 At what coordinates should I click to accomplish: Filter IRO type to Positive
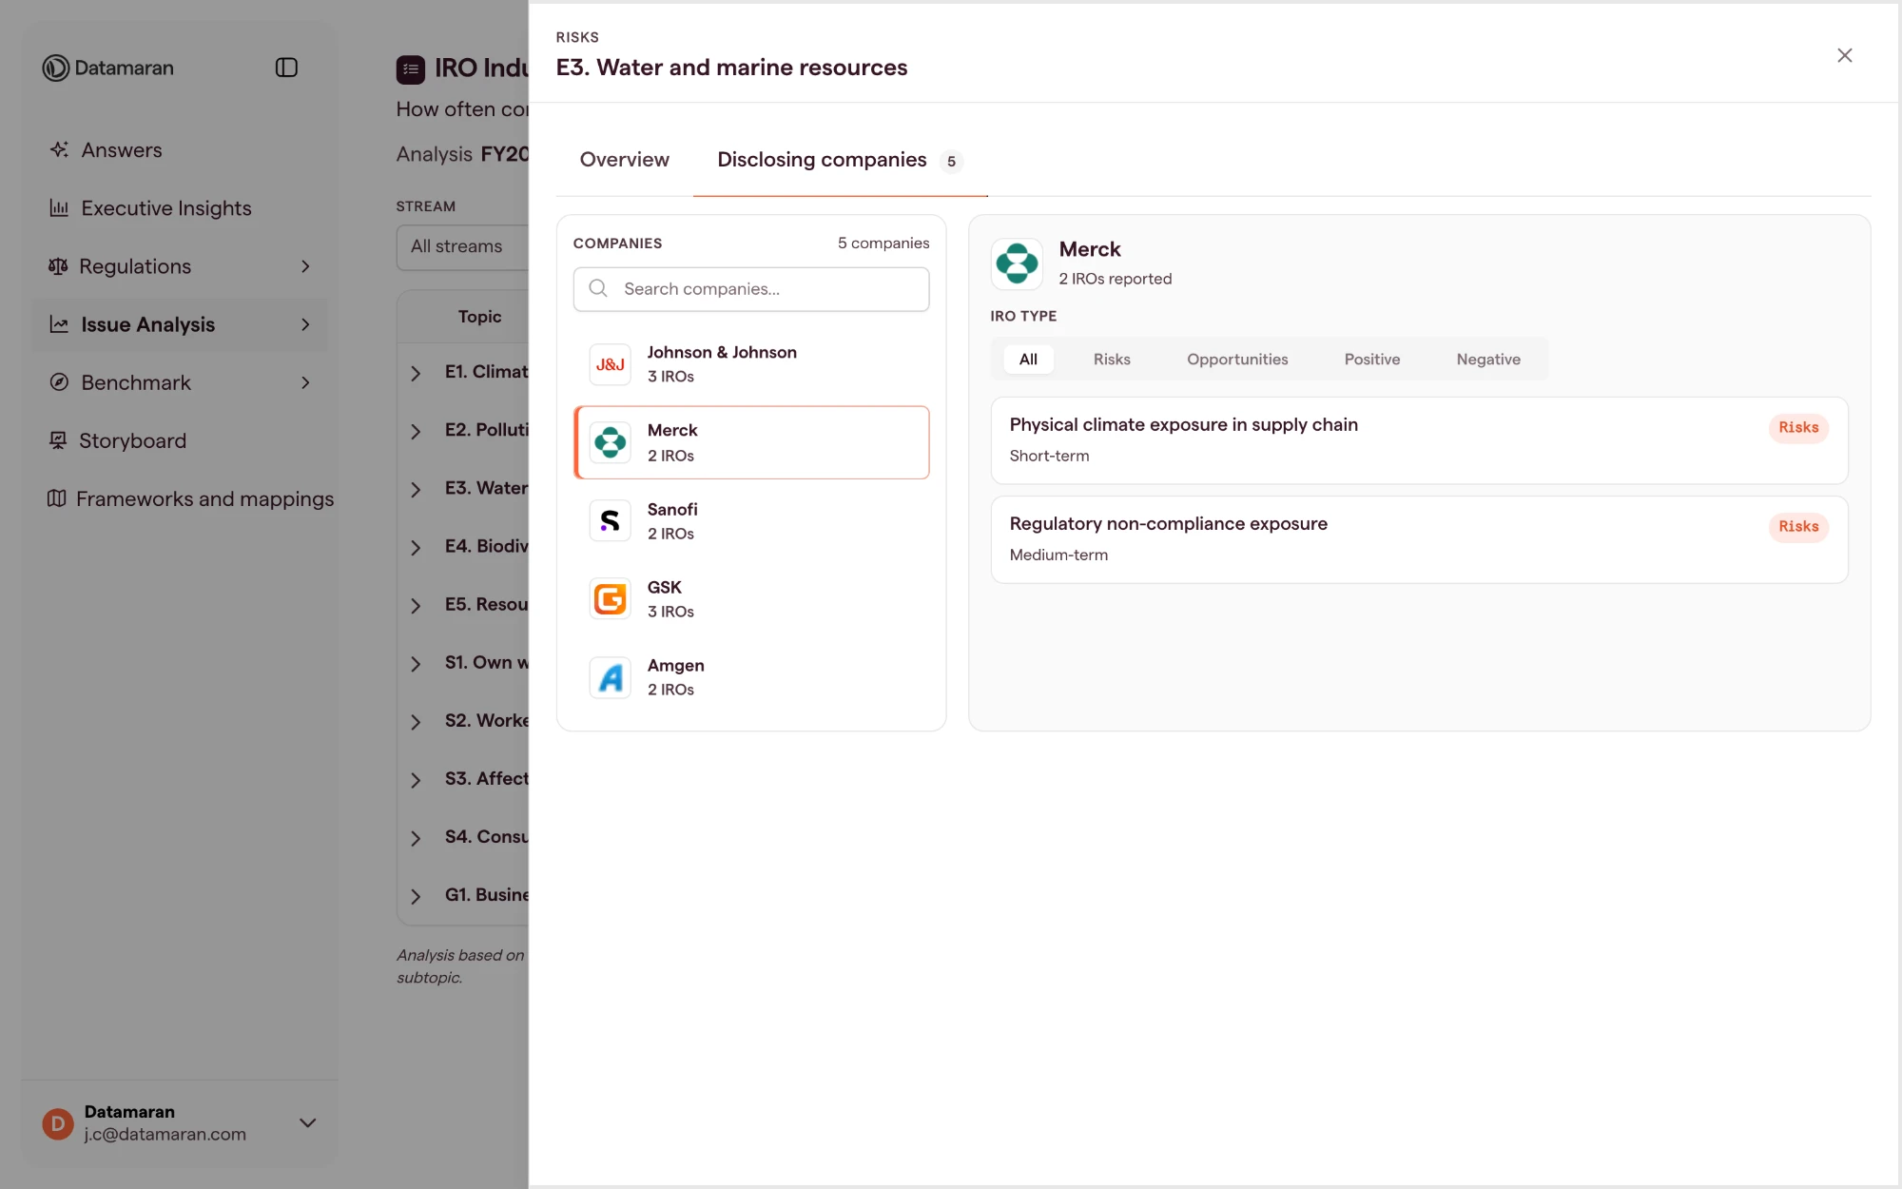point(1372,360)
